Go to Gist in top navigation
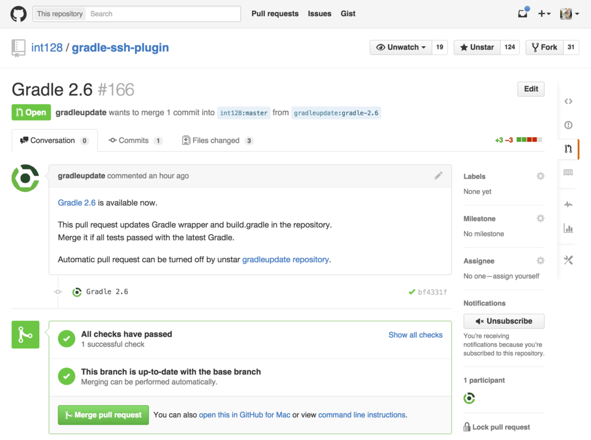591x440 pixels. (x=348, y=14)
